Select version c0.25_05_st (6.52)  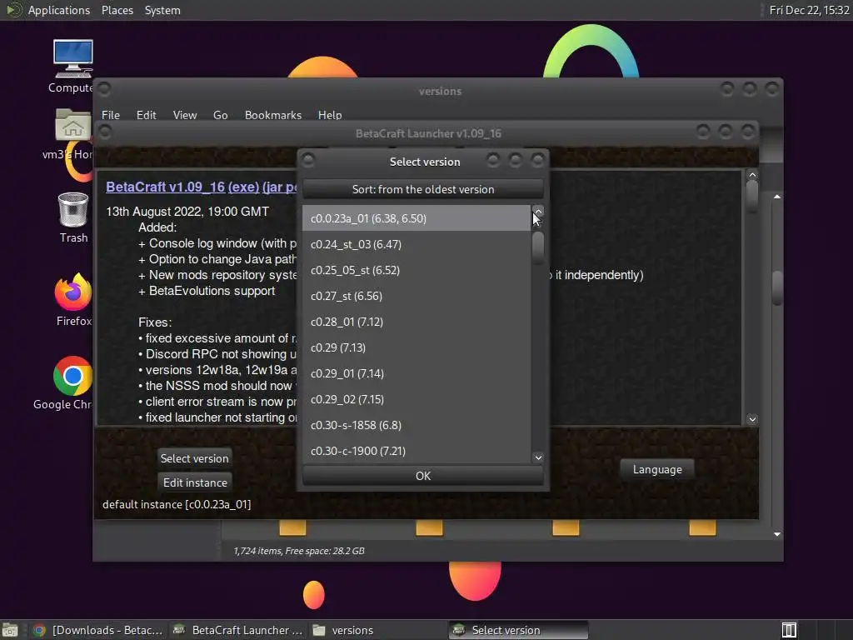pyautogui.click(x=417, y=270)
